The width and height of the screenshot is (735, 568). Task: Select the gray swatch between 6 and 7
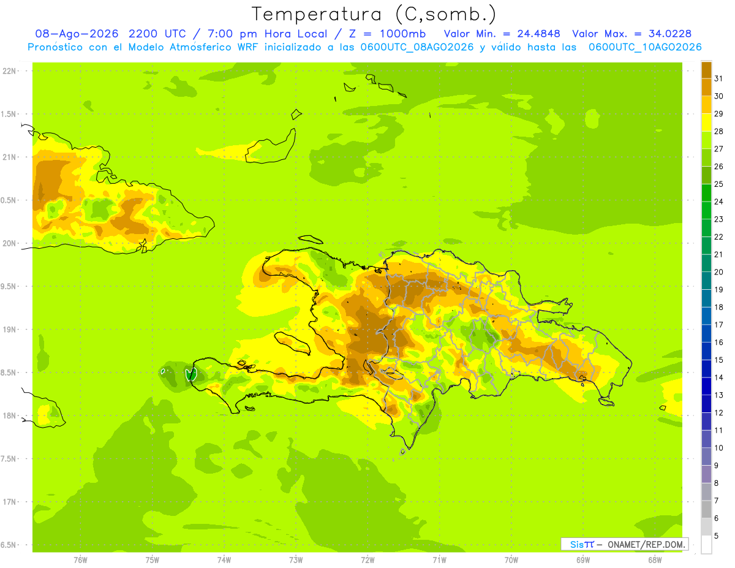click(x=706, y=509)
